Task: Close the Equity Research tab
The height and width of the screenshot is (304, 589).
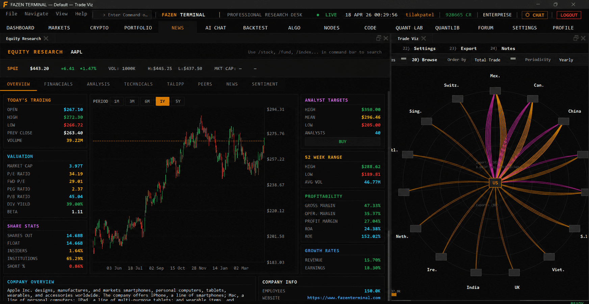Action: (46, 38)
